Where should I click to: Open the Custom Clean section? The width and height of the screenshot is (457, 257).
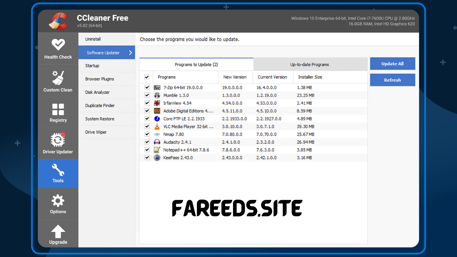click(x=58, y=81)
